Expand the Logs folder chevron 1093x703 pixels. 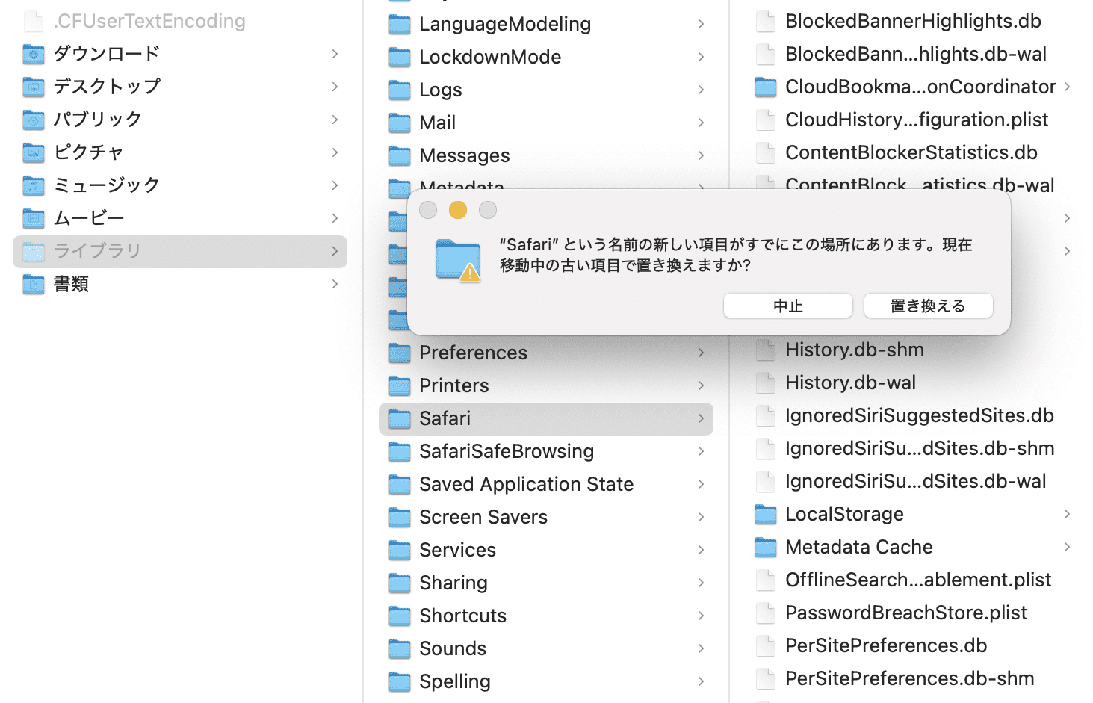(x=701, y=90)
